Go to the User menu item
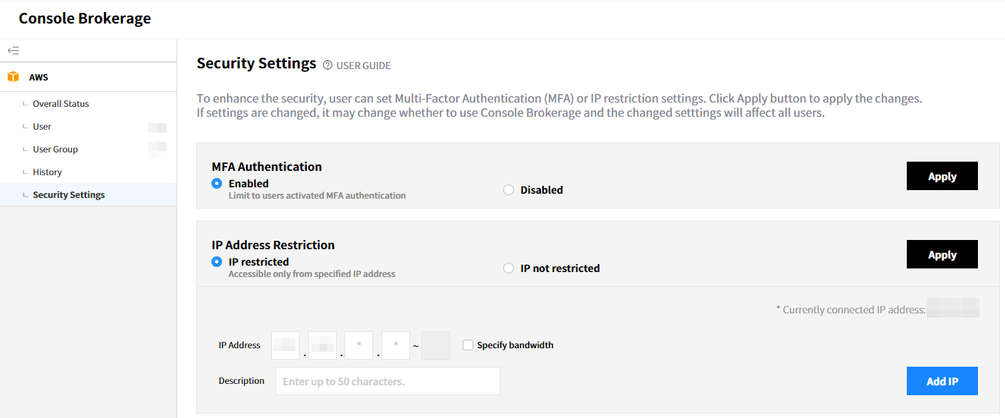The height and width of the screenshot is (418, 1005). [x=42, y=127]
